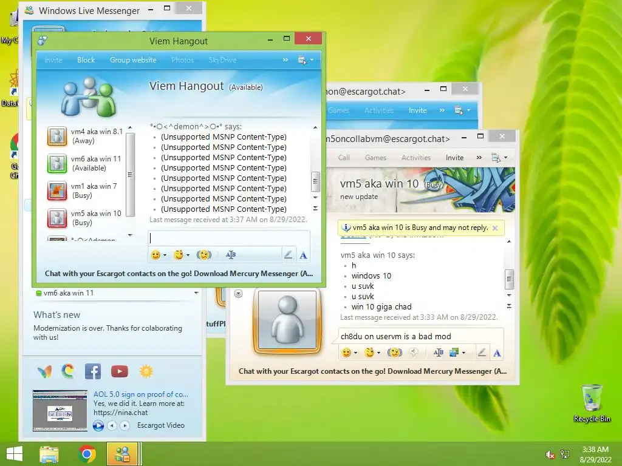Dismiss the vm5 is Busy notification
Viewport: 622px width, 466px height.
[x=494, y=228]
